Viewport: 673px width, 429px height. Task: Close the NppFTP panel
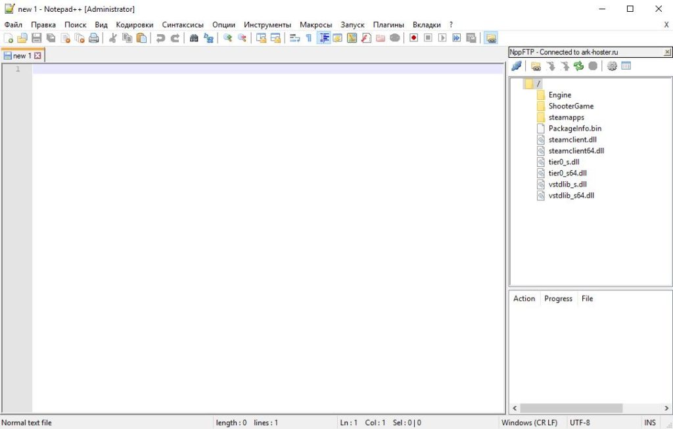[667, 52]
